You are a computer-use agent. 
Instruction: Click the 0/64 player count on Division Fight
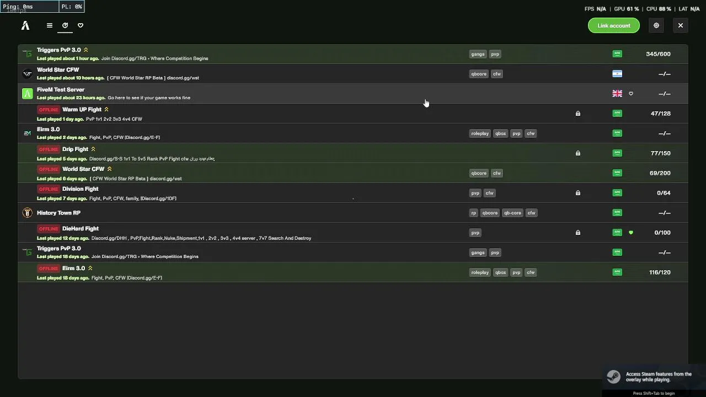tap(664, 193)
